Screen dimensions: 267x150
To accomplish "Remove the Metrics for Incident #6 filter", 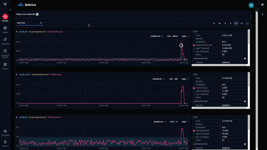I will 37,14.
